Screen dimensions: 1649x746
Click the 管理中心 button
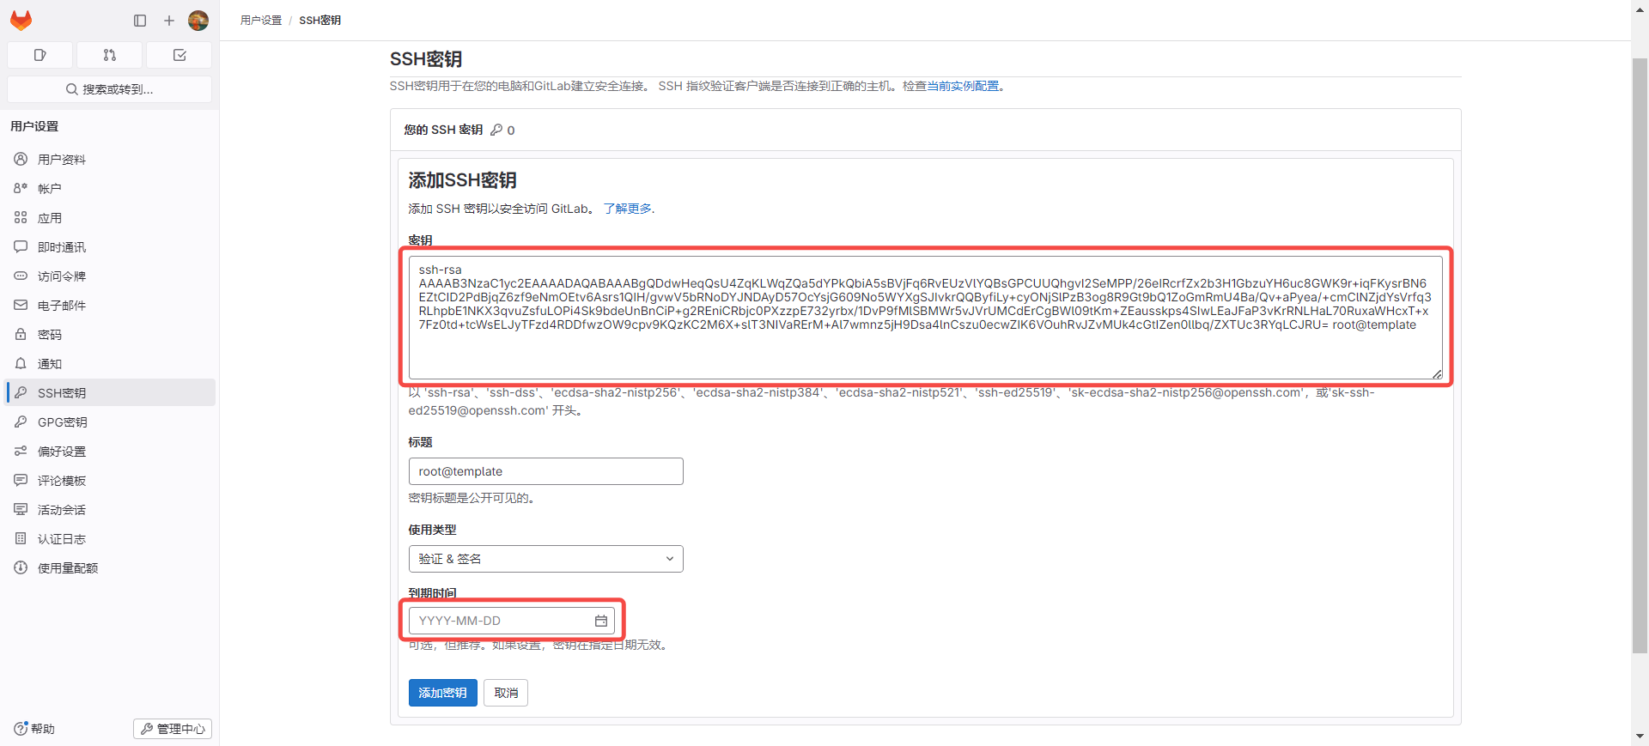click(x=173, y=729)
